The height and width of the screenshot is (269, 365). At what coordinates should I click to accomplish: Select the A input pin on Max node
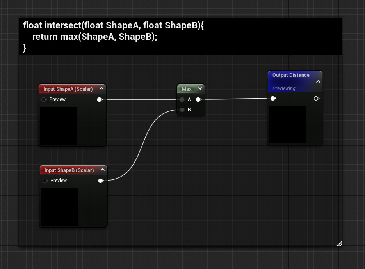(x=182, y=99)
